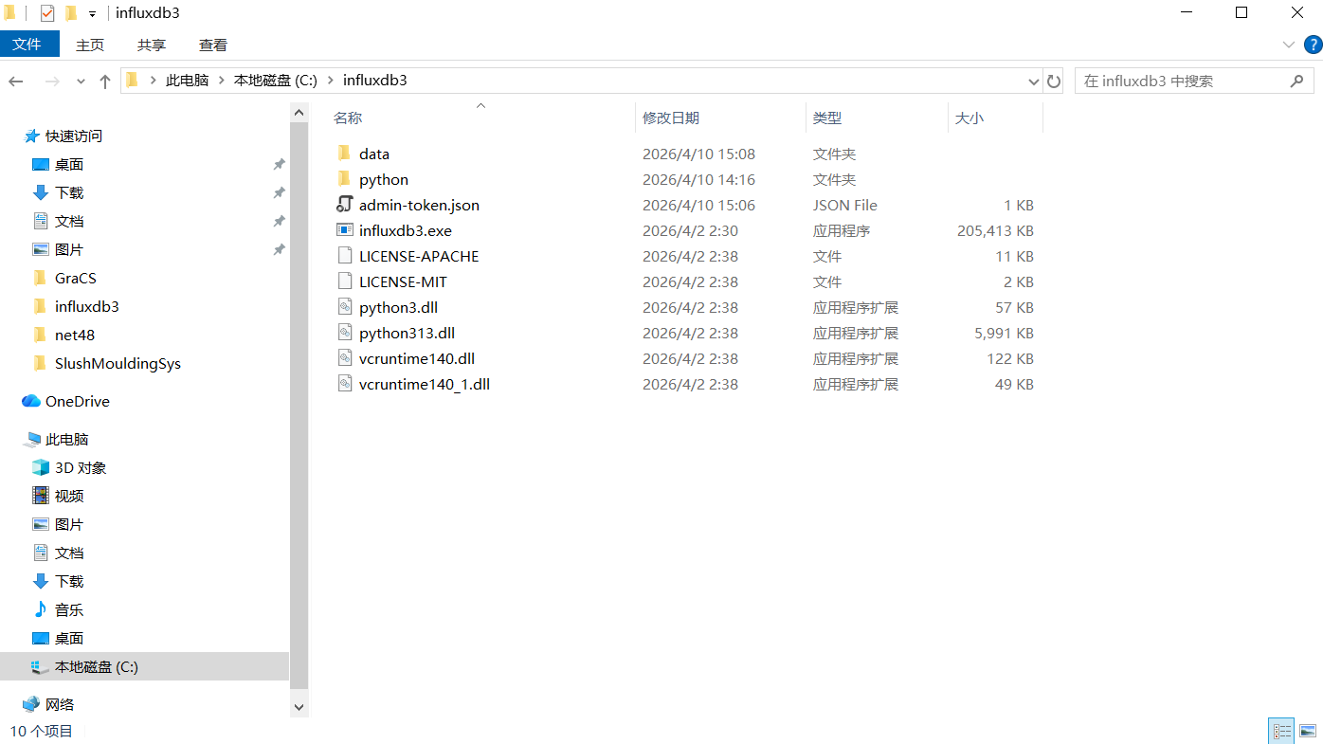Expand chevron after 此电脑 in address bar
The image size is (1323, 744).
coord(221,81)
